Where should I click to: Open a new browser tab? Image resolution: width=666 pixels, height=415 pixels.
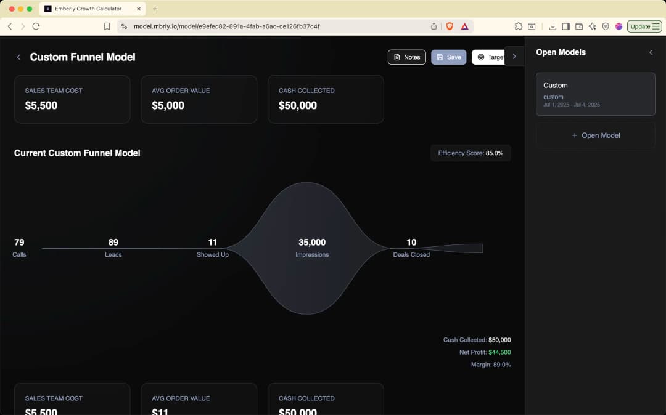click(x=155, y=9)
